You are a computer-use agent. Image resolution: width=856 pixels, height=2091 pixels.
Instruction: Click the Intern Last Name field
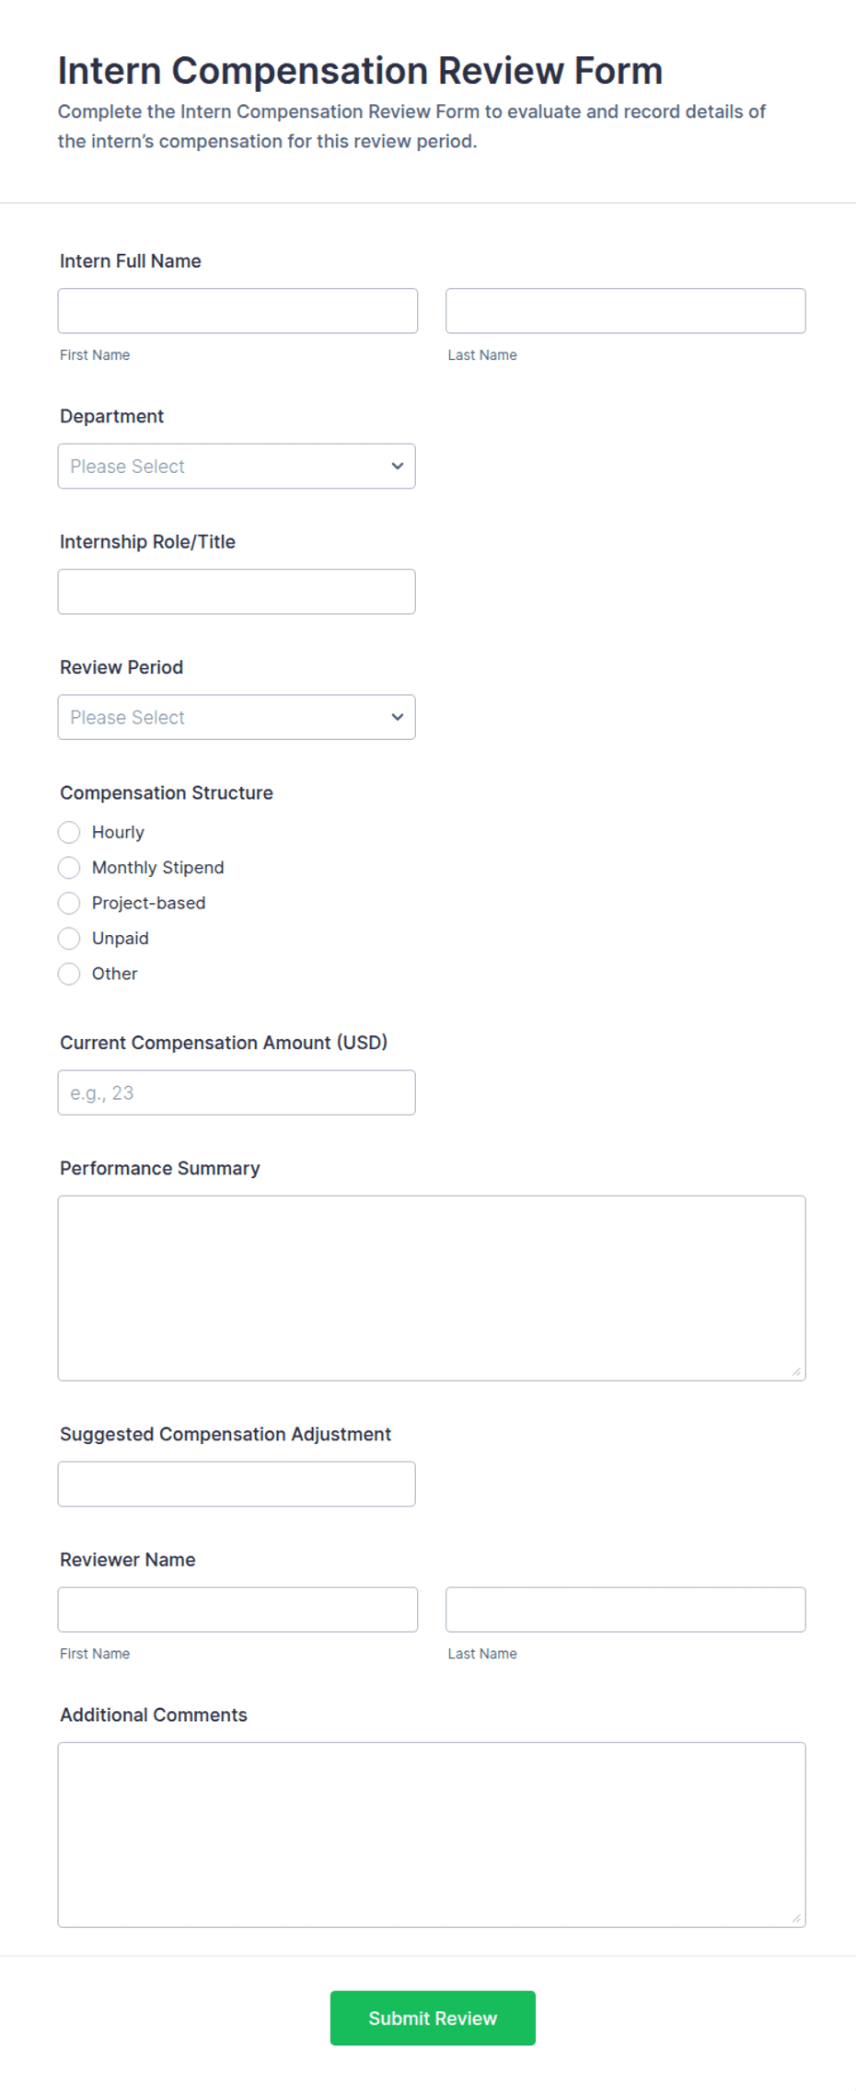[626, 311]
